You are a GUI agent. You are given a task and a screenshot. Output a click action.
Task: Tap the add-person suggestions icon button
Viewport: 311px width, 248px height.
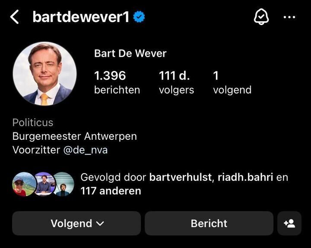(289, 223)
